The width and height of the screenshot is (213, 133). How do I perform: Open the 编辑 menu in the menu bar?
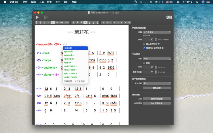[x=33, y=2]
